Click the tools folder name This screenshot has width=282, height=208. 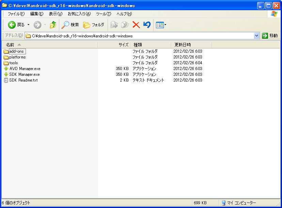coord(14,63)
